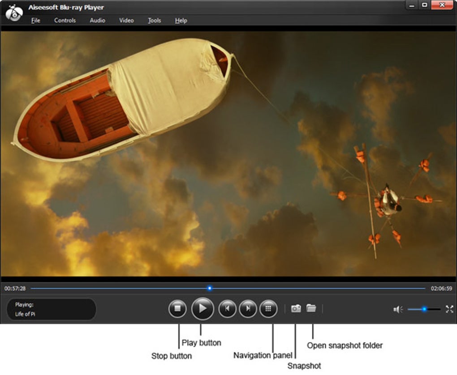Click the video display area
The height and width of the screenshot is (375, 457).
tap(228, 154)
